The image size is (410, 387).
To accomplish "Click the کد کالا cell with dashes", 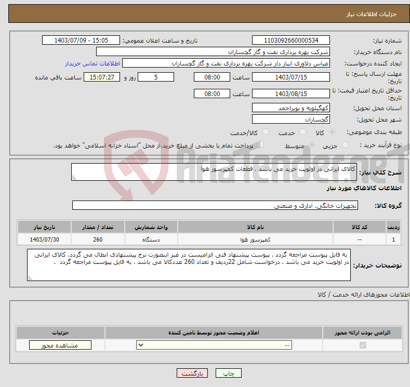I will click(x=360, y=239).
